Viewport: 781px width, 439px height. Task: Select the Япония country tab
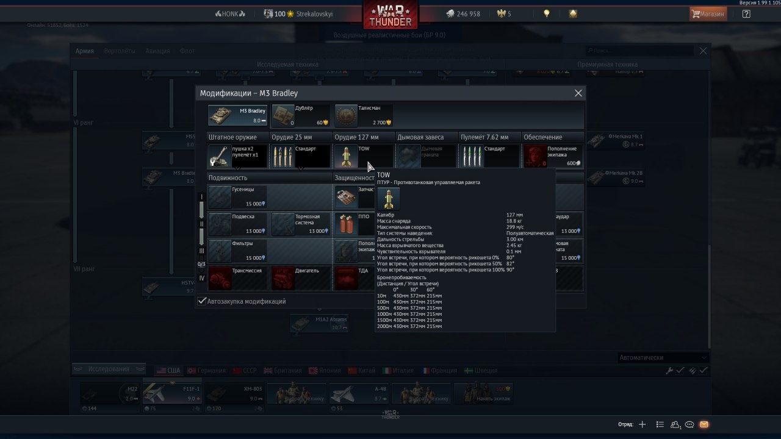(325, 370)
